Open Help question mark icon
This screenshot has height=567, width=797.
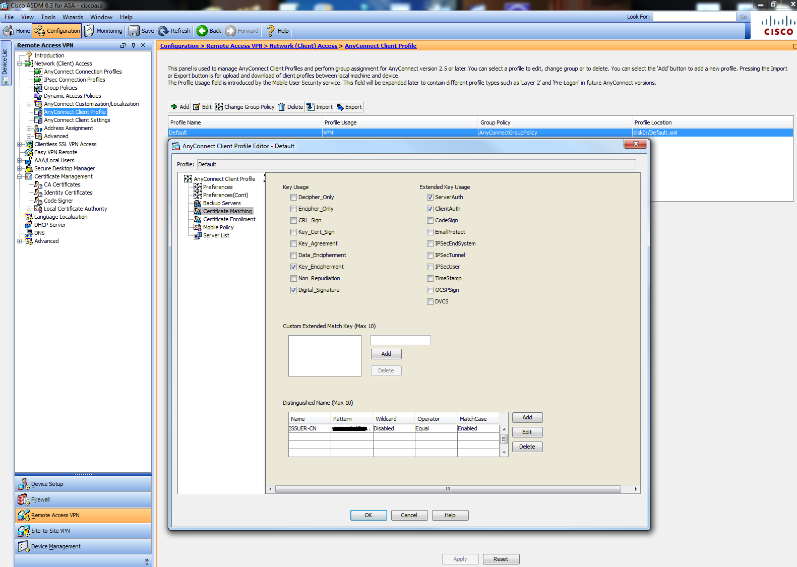point(271,31)
